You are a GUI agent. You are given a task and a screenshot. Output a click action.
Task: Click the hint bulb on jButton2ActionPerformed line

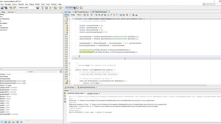tap(67, 19)
